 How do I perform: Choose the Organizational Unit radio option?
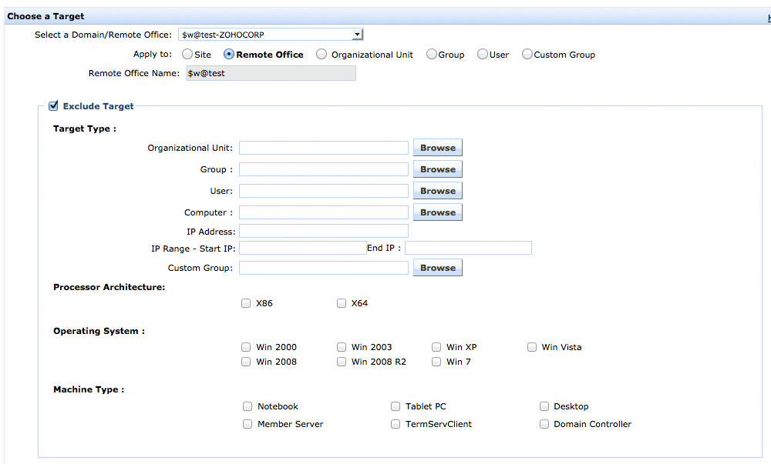pyautogui.click(x=322, y=55)
